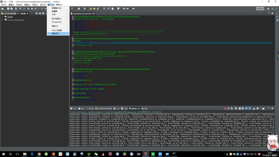The width and height of the screenshot is (279, 157).
Task: Click the Save icon in main toolbar
Action: point(8,9)
